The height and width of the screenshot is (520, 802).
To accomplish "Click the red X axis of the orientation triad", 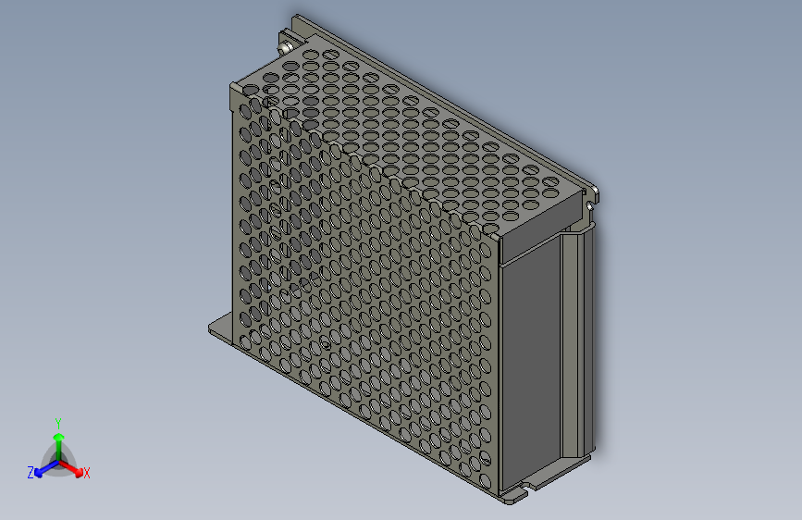I will [x=71, y=468].
